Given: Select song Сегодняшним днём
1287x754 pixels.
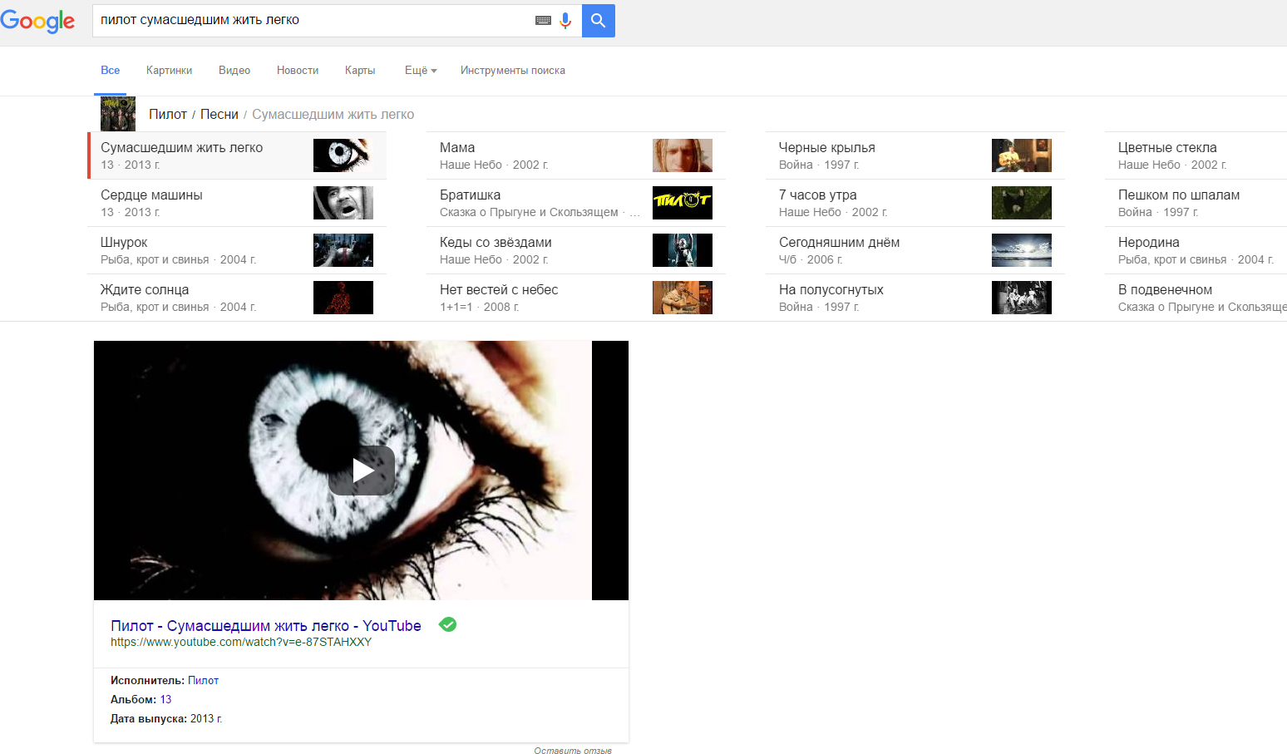Looking at the screenshot, I should tap(915, 250).
